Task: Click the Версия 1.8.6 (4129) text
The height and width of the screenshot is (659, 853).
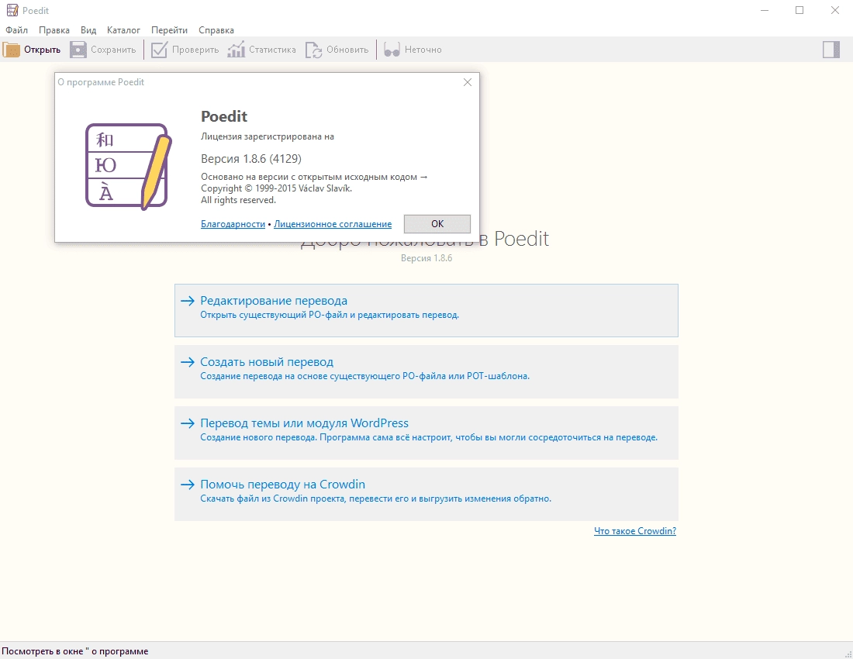Action: click(250, 159)
